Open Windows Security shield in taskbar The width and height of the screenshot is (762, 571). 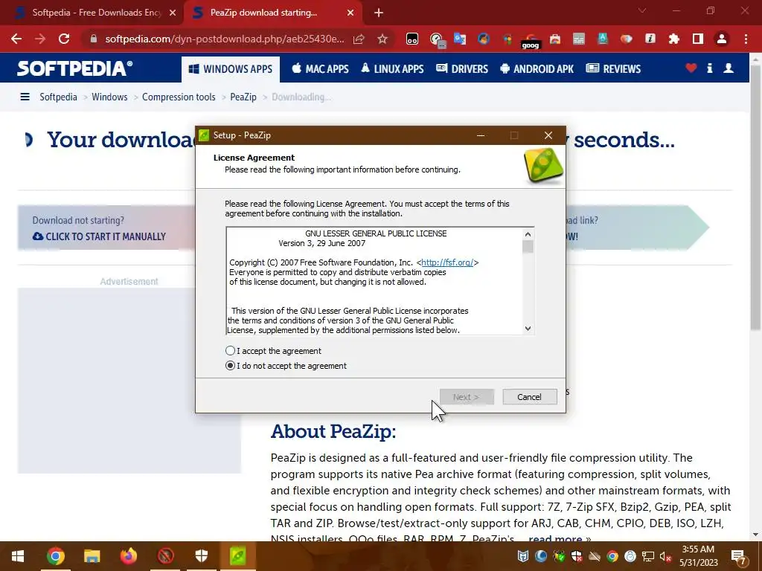(x=201, y=556)
